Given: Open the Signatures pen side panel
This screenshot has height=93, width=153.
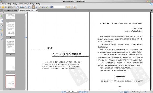Looking at the screenshot, I should tap(2, 39).
